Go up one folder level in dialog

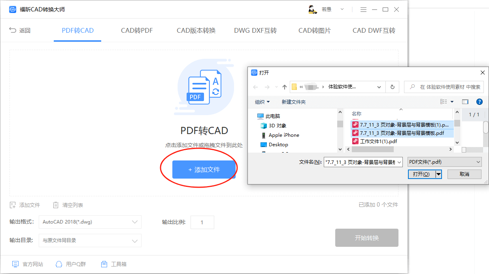tap(285, 87)
